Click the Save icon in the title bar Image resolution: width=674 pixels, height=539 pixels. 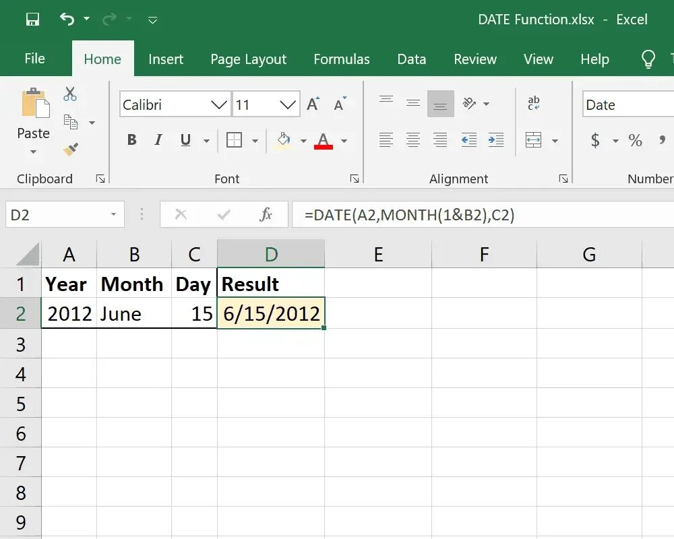pyautogui.click(x=32, y=20)
